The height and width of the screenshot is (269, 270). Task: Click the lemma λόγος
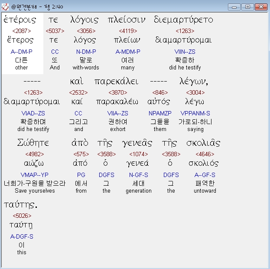pyautogui.click(x=85, y=40)
